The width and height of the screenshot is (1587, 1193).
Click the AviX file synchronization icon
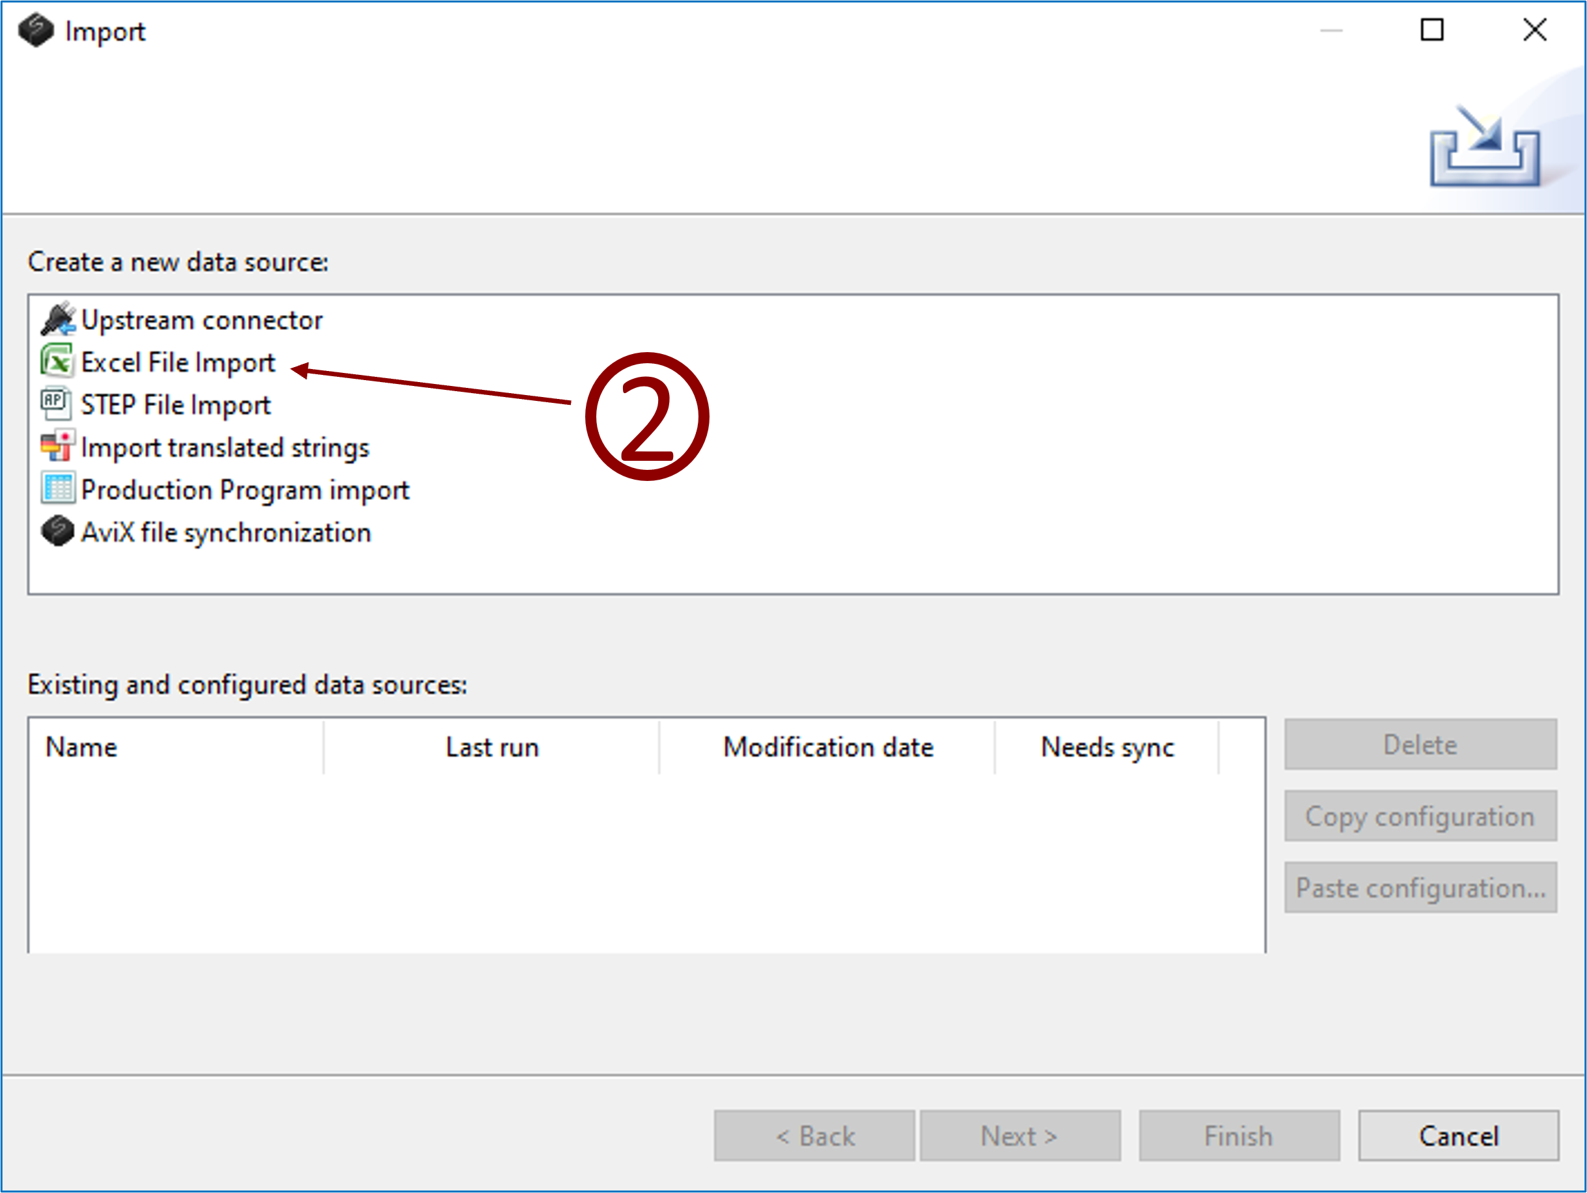pos(57,532)
